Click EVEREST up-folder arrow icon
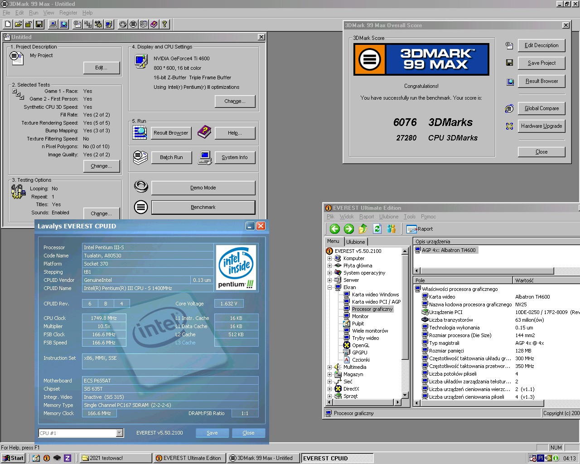 pos(363,229)
